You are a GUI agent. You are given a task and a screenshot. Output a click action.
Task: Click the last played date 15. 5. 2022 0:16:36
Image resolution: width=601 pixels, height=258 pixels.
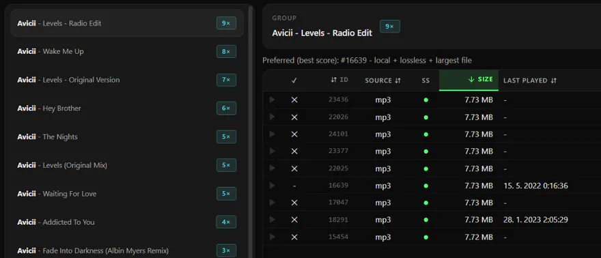coord(535,186)
